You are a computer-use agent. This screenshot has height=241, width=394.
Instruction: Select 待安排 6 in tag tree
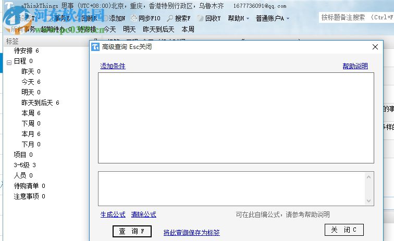27,50
